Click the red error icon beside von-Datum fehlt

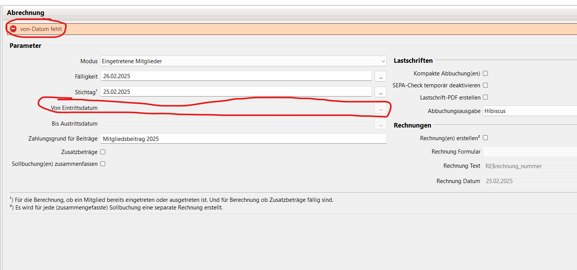pyautogui.click(x=13, y=29)
